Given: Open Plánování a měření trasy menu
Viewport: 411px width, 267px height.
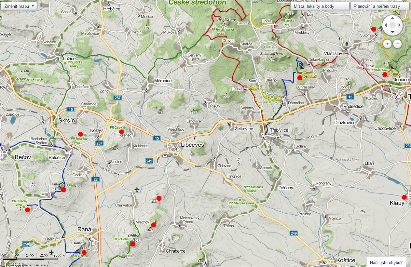Looking at the screenshot, I should point(379,6).
